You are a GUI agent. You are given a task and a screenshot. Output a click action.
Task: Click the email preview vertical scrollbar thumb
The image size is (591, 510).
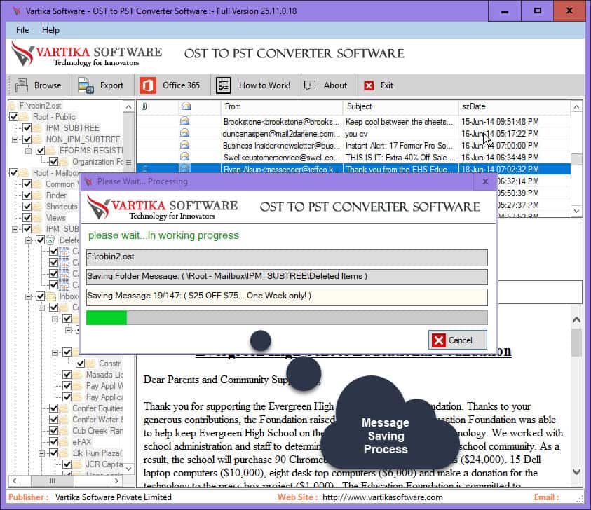click(x=576, y=343)
